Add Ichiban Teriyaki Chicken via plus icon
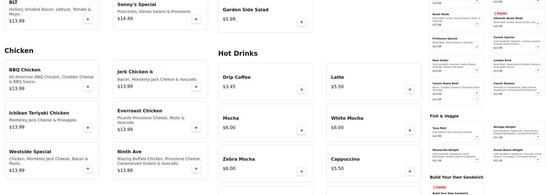Image resolution: width=547 pixels, height=195 pixels. pos(88,128)
